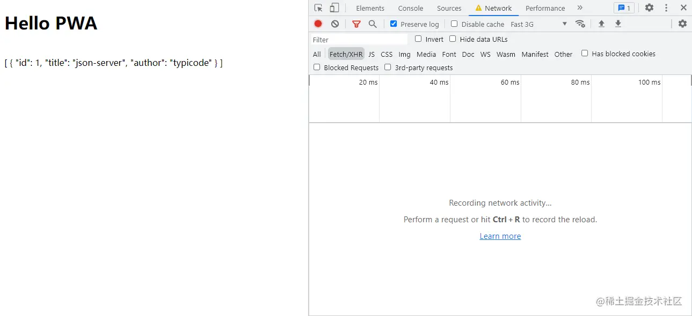The height and width of the screenshot is (316, 692).
Task: Filter requests by Media type
Action: 426,54
